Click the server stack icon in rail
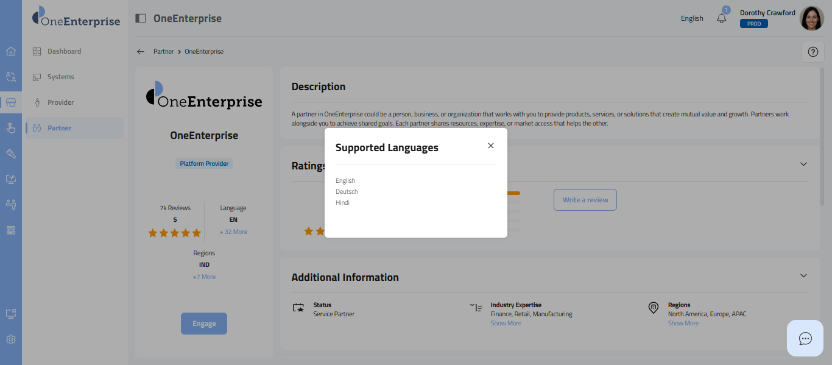 tap(11, 230)
